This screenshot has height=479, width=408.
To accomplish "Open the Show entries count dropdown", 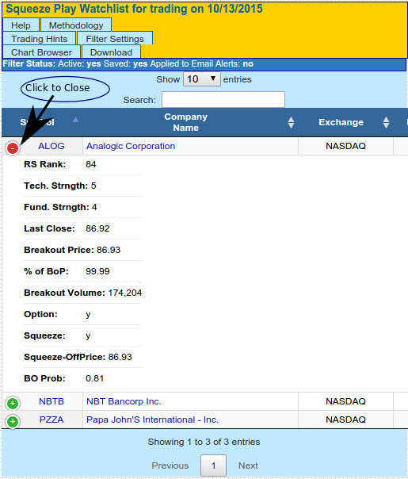I will tap(202, 79).
